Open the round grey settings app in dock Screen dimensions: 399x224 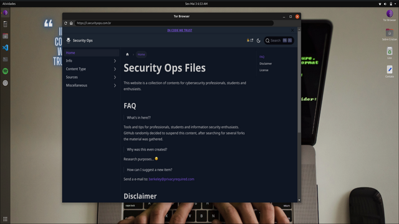click(x=5, y=83)
